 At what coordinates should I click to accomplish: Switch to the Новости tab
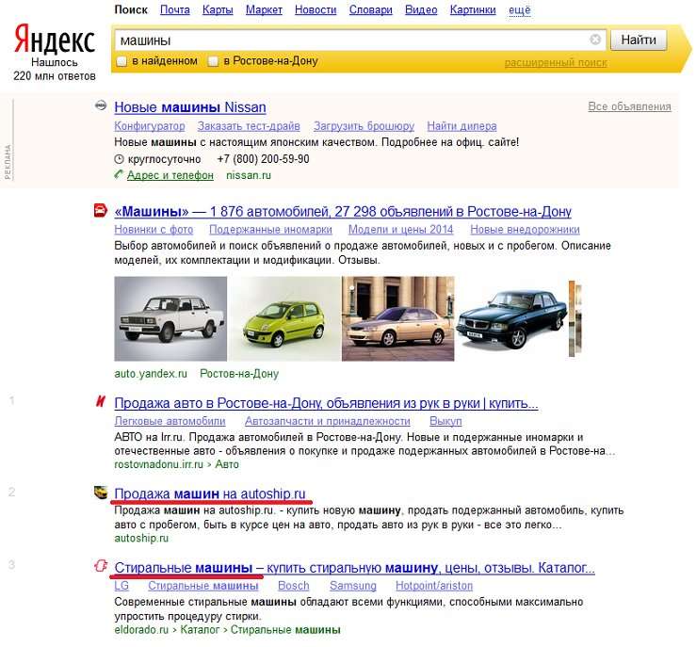click(316, 9)
